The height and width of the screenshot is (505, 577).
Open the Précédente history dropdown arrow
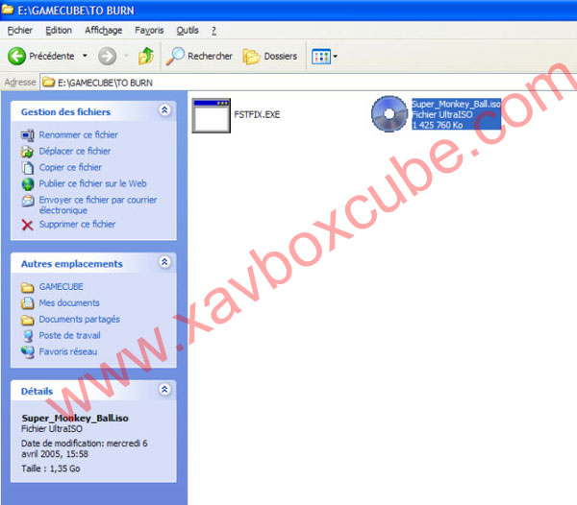click(85, 57)
